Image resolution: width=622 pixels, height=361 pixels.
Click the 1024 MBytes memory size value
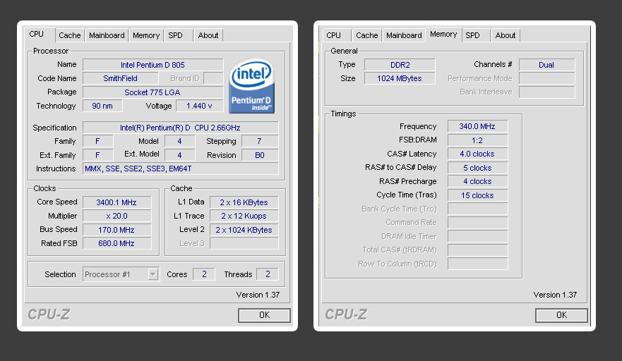click(x=400, y=78)
